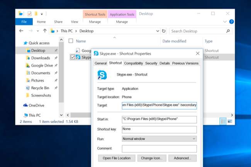Open the Run window-mode dropdown

tap(159, 139)
